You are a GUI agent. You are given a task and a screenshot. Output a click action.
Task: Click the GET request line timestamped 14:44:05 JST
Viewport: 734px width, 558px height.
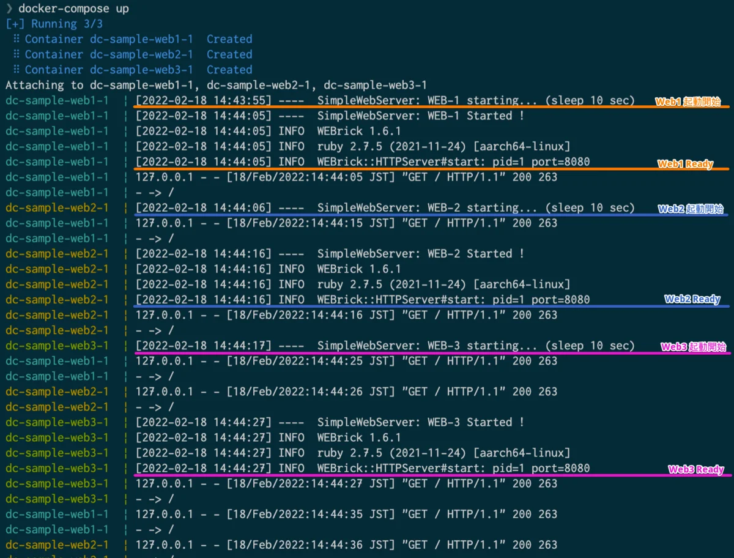[281, 177]
